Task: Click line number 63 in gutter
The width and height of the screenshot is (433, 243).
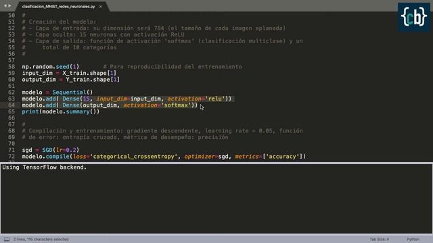Action: click(x=12, y=99)
